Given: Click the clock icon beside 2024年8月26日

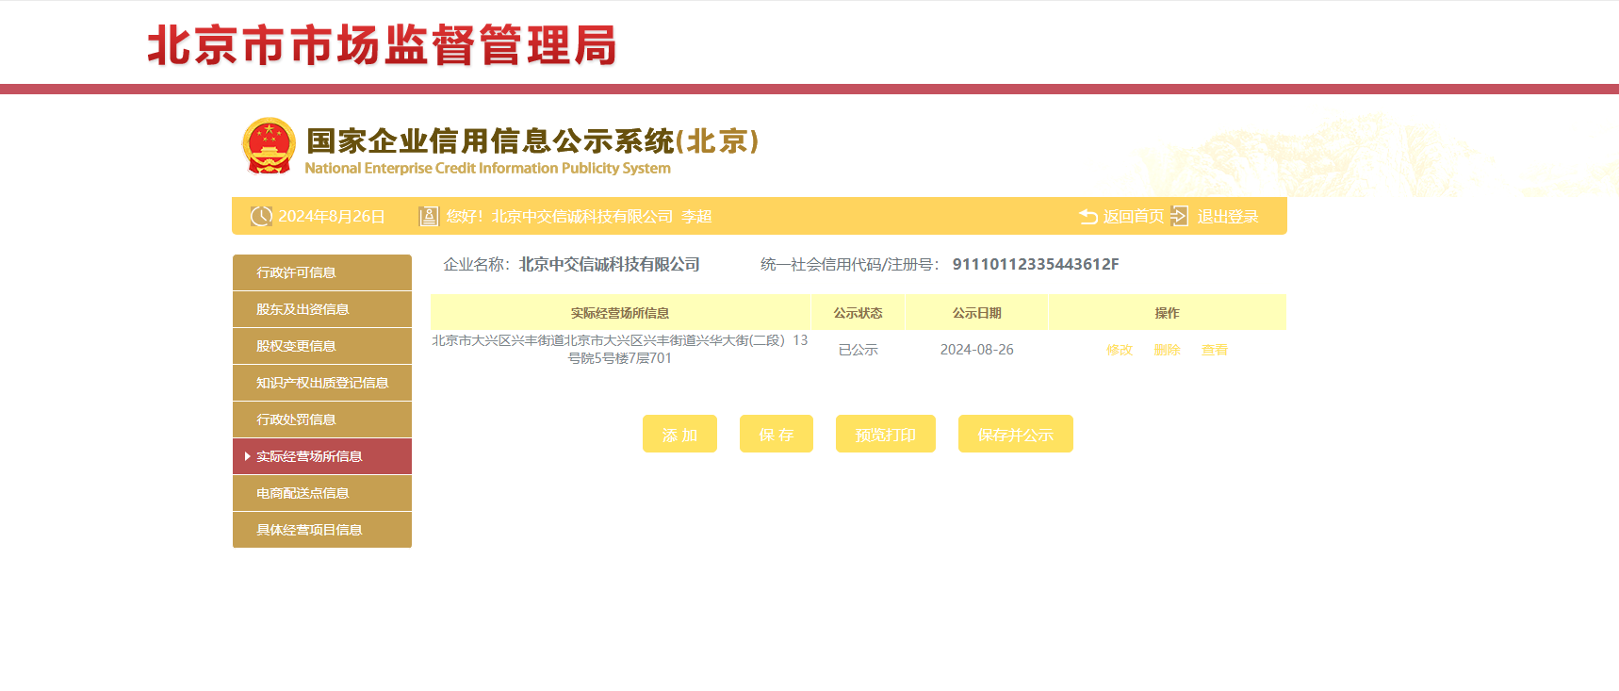Looking at the screenshot, I should coord(261,216).
